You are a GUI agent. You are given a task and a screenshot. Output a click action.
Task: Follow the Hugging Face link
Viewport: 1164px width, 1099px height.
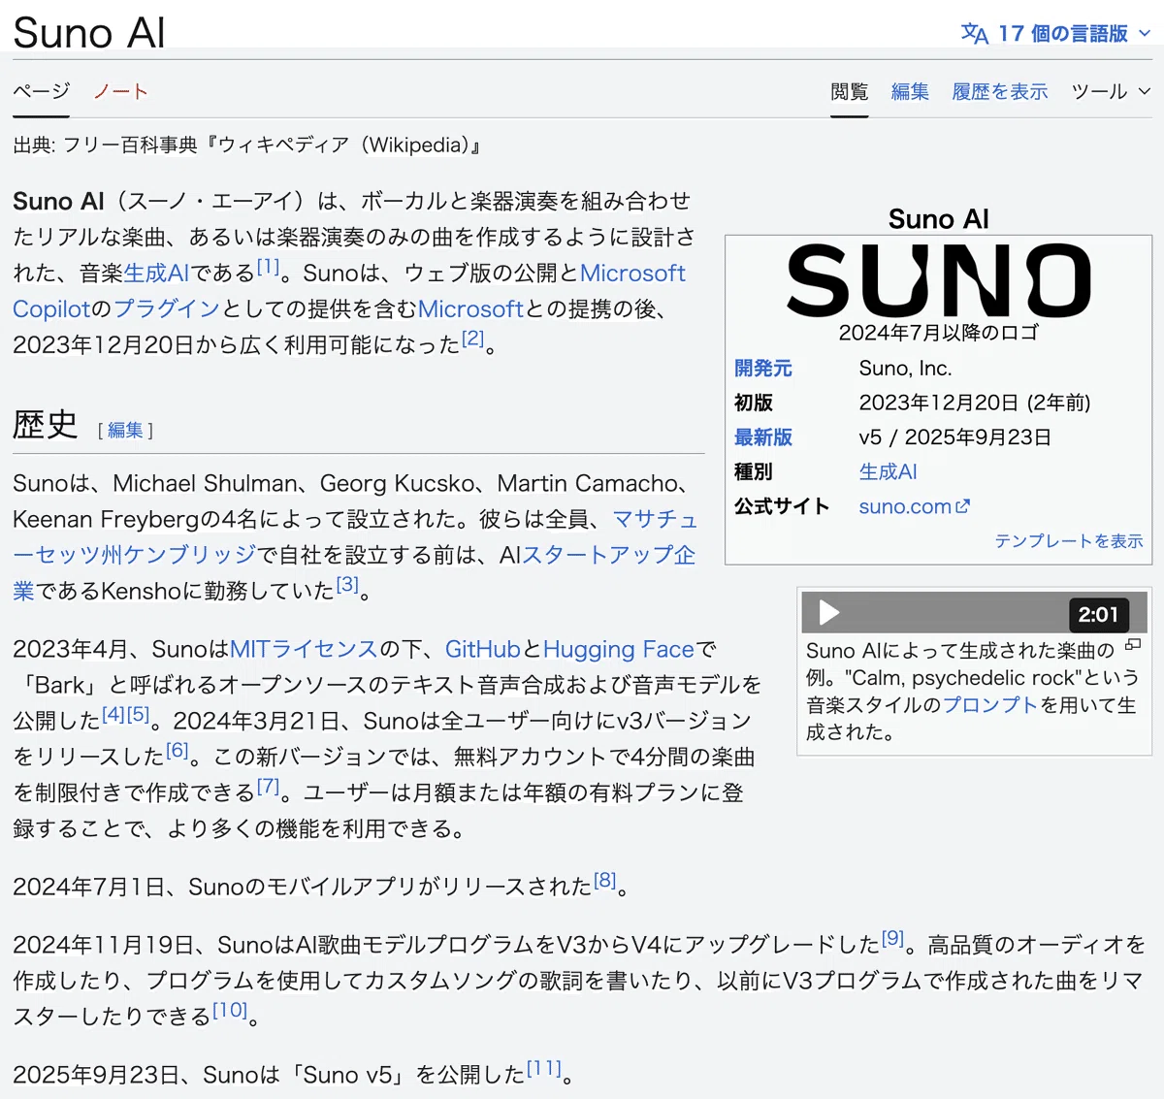(619, 650)
